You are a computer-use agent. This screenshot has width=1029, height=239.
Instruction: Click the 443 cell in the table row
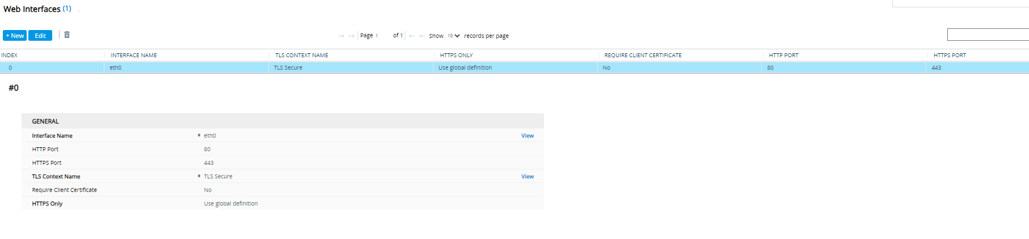(x=977, y=67)
